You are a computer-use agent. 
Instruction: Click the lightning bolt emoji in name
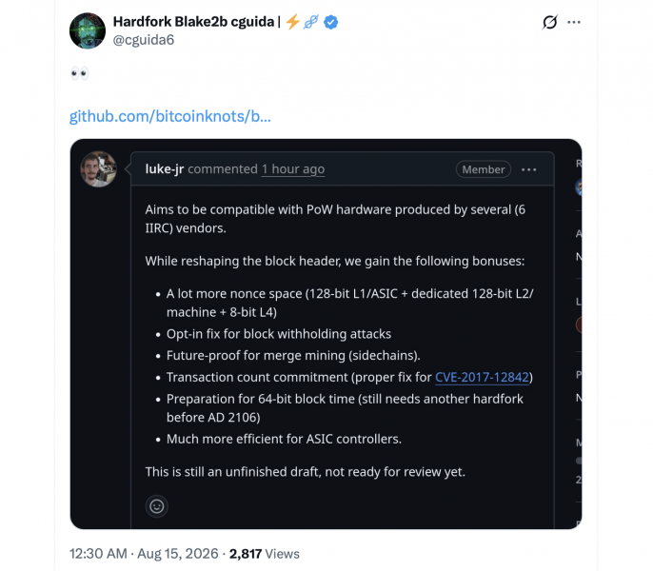pyautogui.click(x=293, y=22)
